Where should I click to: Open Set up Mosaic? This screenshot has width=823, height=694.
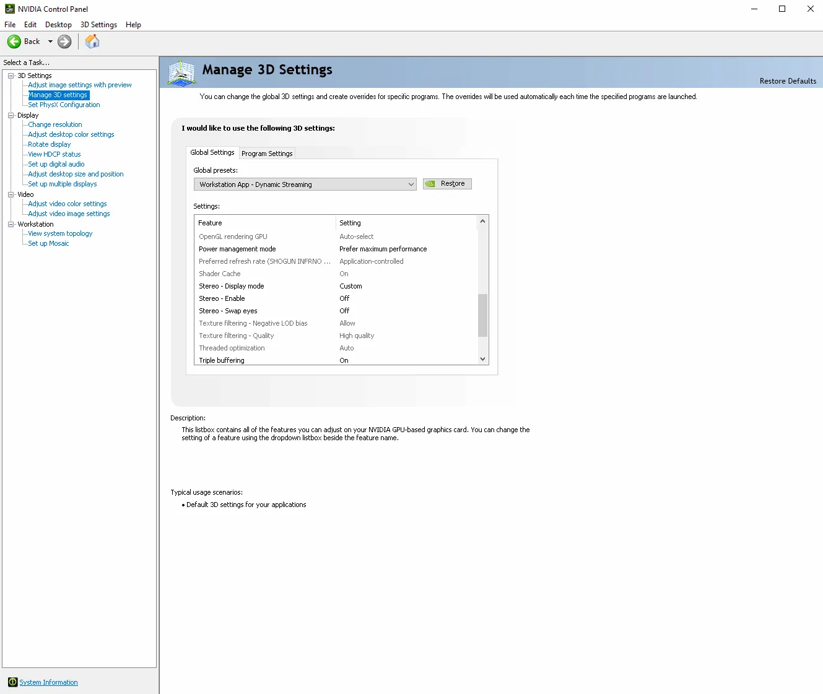click(48, 243)
